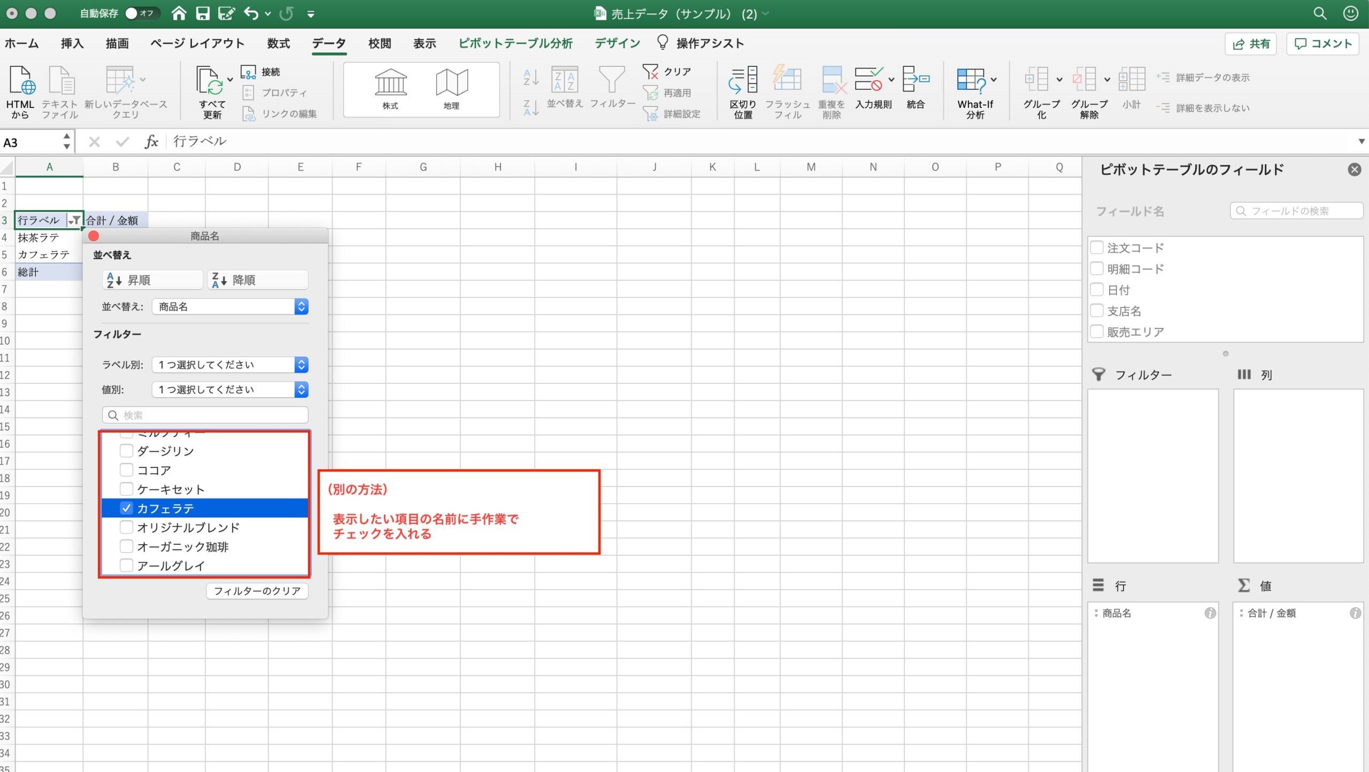Viewport: 1369px width, 772px height.
Task: Tick the 注文コード field checkbox
Action: [x=1097, y=248]
